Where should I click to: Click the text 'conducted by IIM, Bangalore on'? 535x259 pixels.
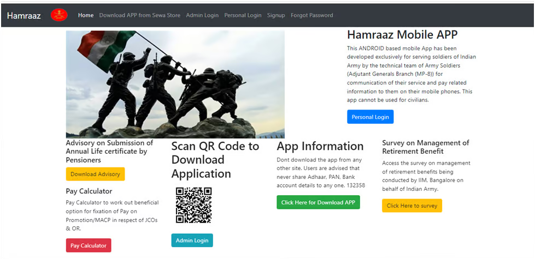(423, 180)
